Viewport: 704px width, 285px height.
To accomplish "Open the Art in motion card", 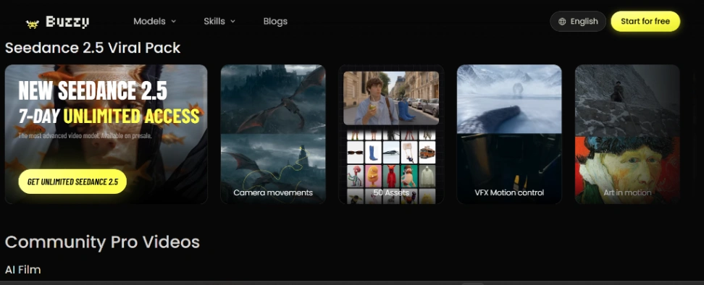I will pyautogui.click(x=627, y=134).
